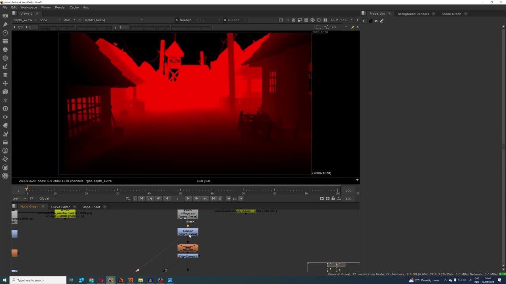Open the Views eye icon menu
The width and height of the screenshot is (506, 284).
5,117
